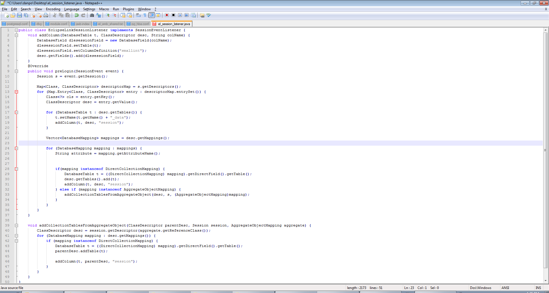Image resolution: width=549 pixels, height=293 pixels.
Task: Save the current file via Save icon
Action: (x=19, y=15)
